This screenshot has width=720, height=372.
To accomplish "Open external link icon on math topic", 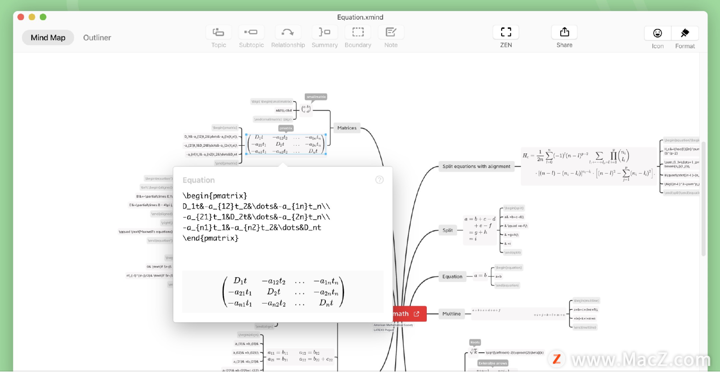I will point(417,314).
